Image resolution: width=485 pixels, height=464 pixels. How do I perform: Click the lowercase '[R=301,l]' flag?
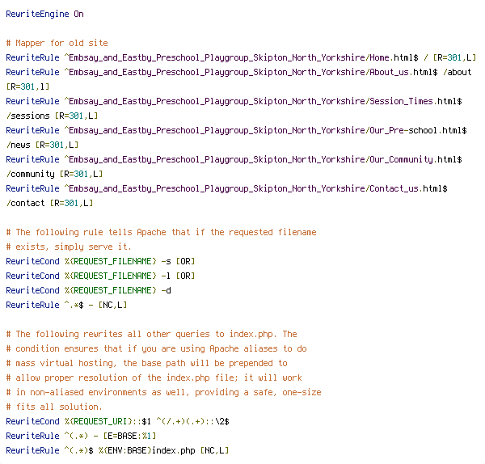(27, 86)
